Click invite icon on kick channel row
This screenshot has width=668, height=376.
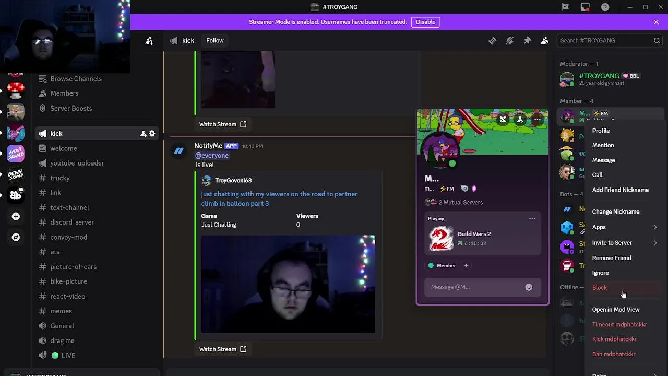click(x=143, y=134)
